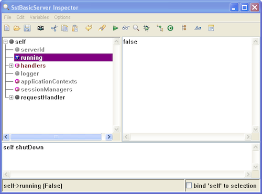Click the tree pane horizontal scrollbar thumb
Viewport: 262px width, 194px height.
pyautogui.click(x=56, y=137)
